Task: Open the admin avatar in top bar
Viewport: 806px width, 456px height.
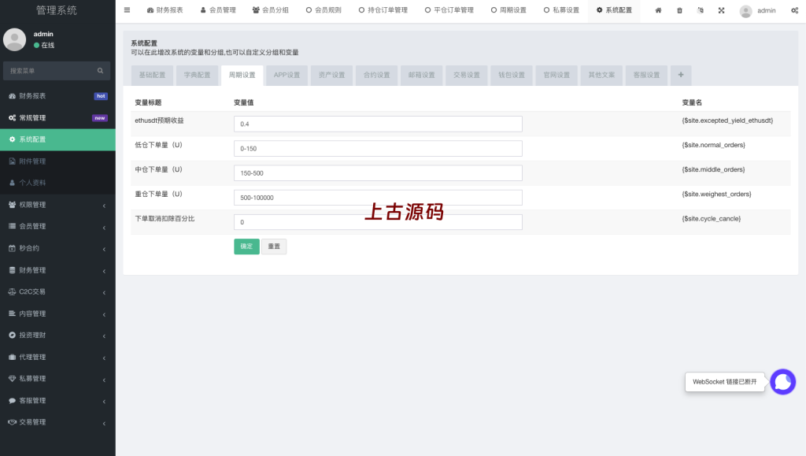Action: [745, 11]
